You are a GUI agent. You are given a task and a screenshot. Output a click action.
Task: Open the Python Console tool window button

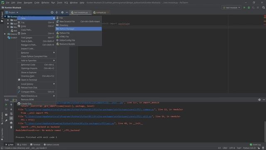(52, 145)
